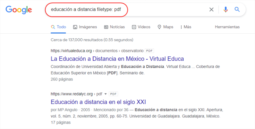This screenshot has width=255, height=129.
Task: Open Educación a distancia en el siglo XXI
Action: (x=98, y=102)
